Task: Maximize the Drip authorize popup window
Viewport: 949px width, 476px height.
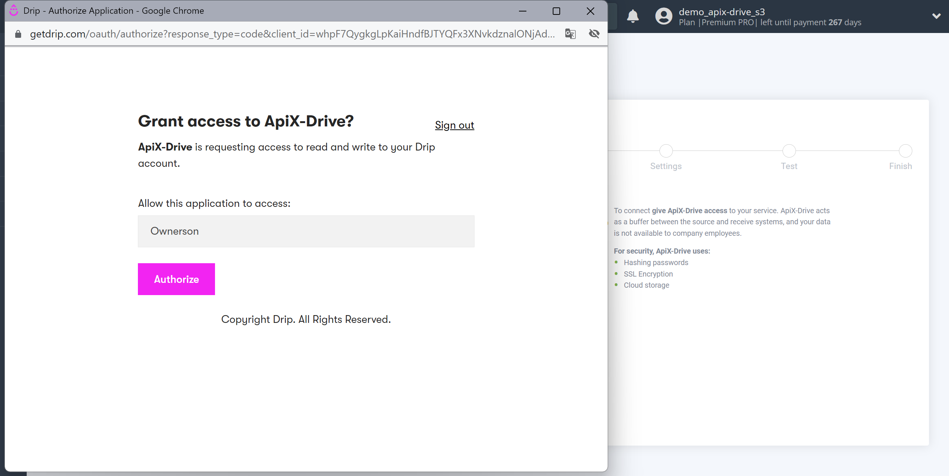Action: click(x=556, y=11)
